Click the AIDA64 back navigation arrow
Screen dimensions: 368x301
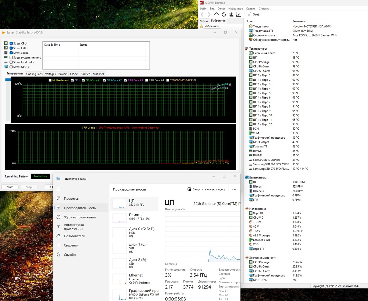(202, 14)
